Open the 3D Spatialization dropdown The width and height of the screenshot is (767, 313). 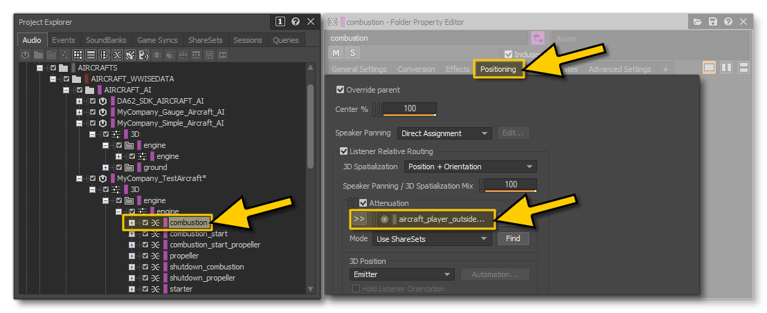tap(470, 167)
